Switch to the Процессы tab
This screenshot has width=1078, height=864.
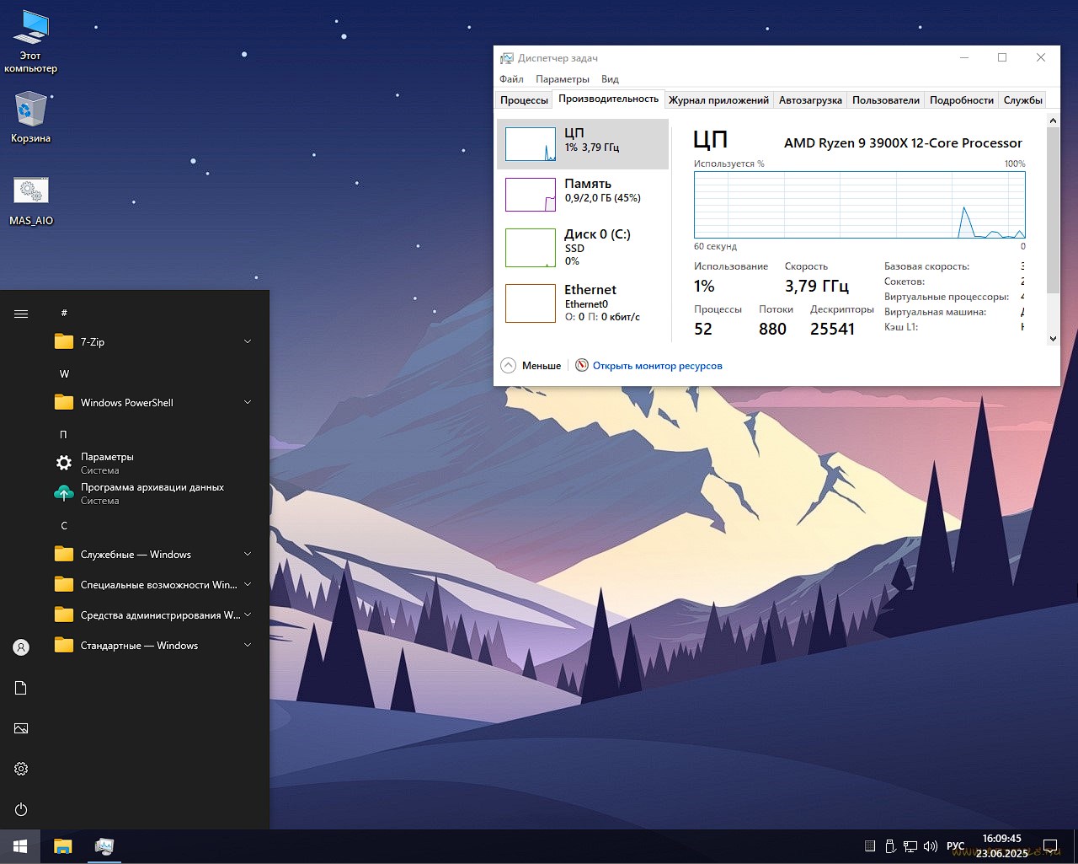click(523, 99)
